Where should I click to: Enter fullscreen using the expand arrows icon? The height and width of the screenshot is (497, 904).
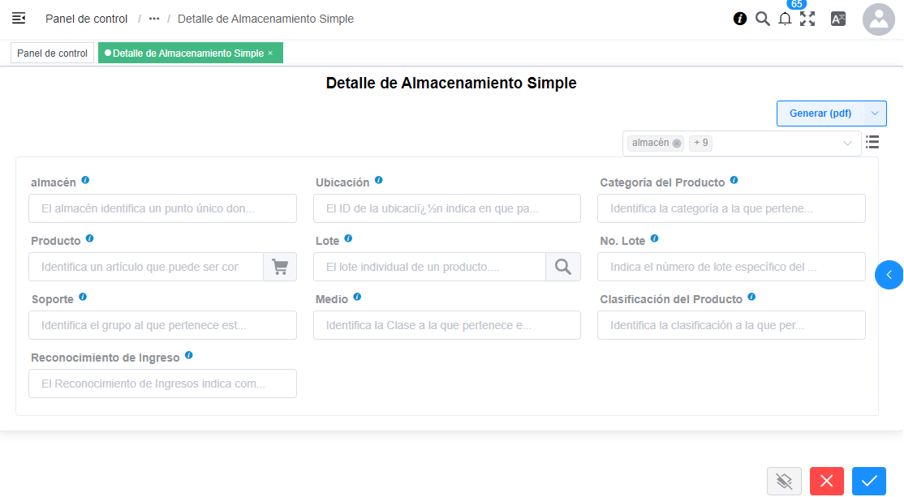point(807,19)
